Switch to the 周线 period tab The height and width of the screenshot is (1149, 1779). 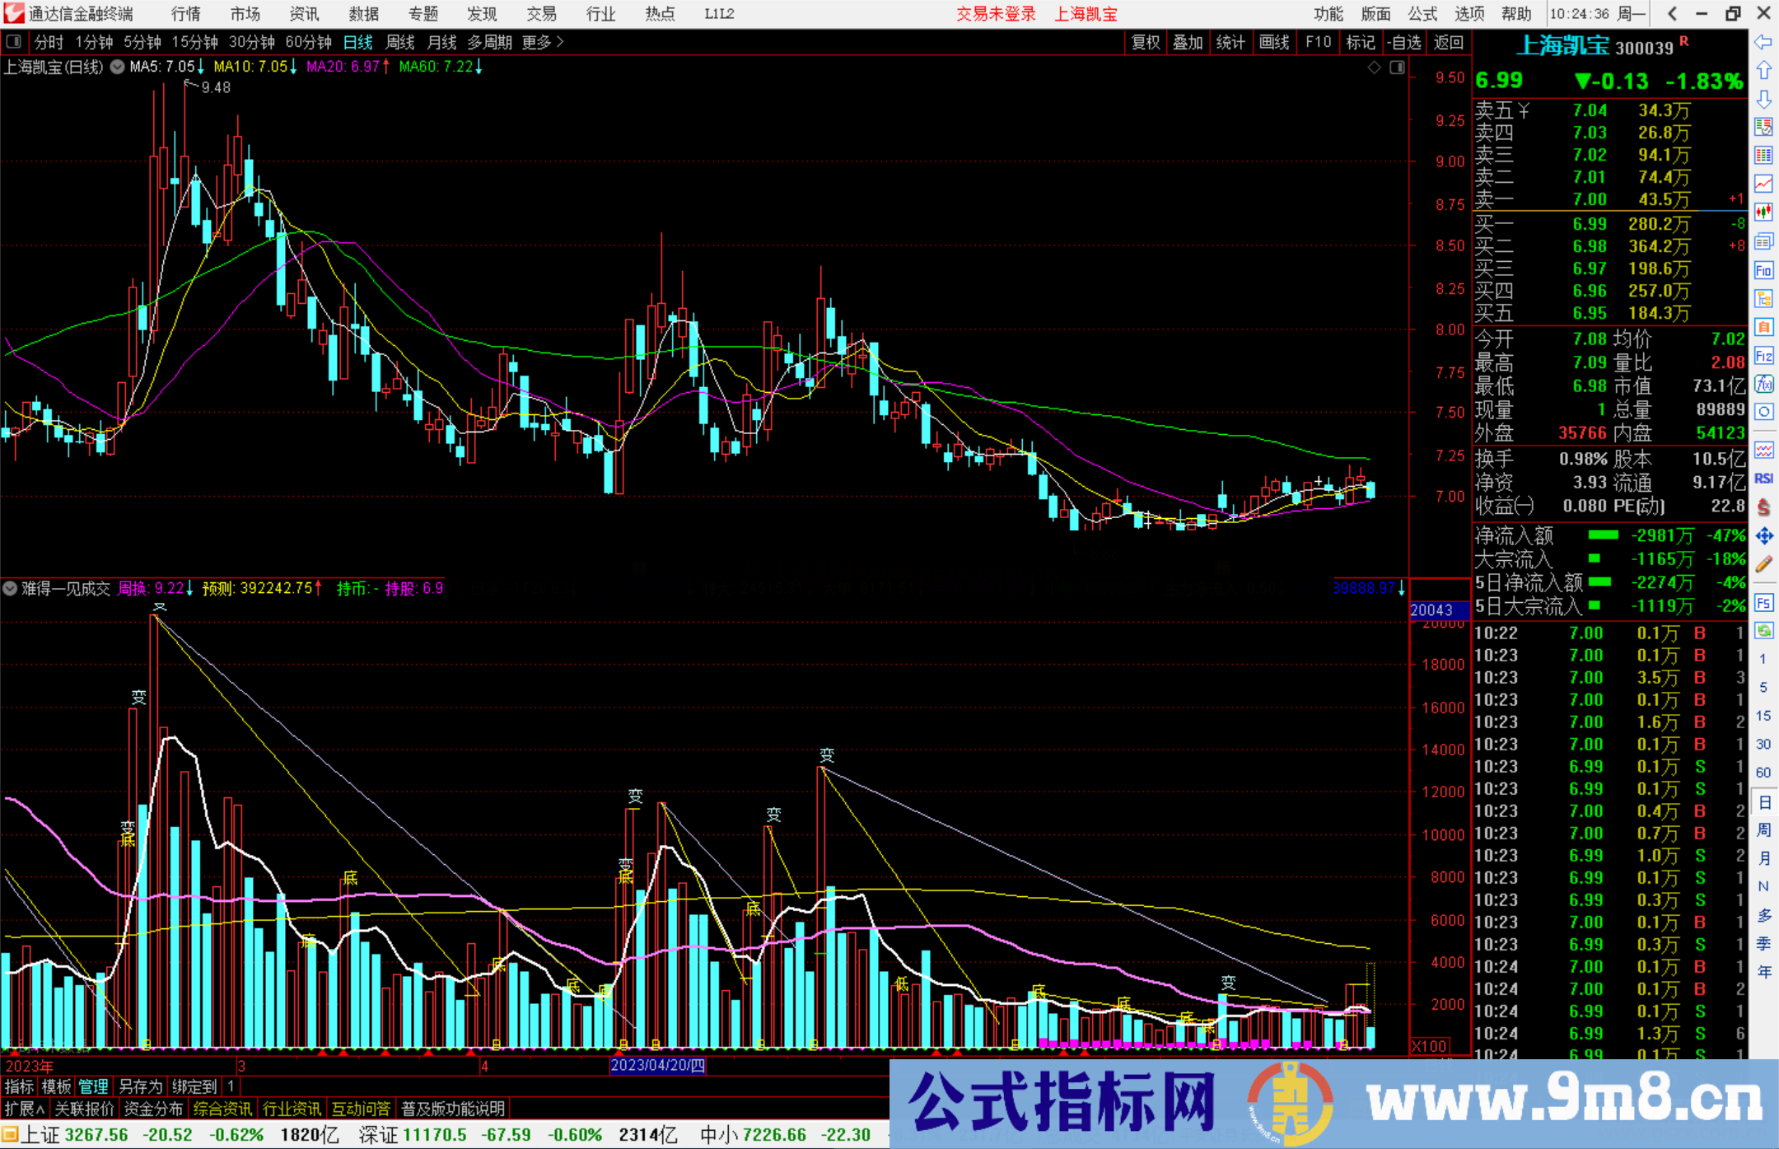coord(400,42)
